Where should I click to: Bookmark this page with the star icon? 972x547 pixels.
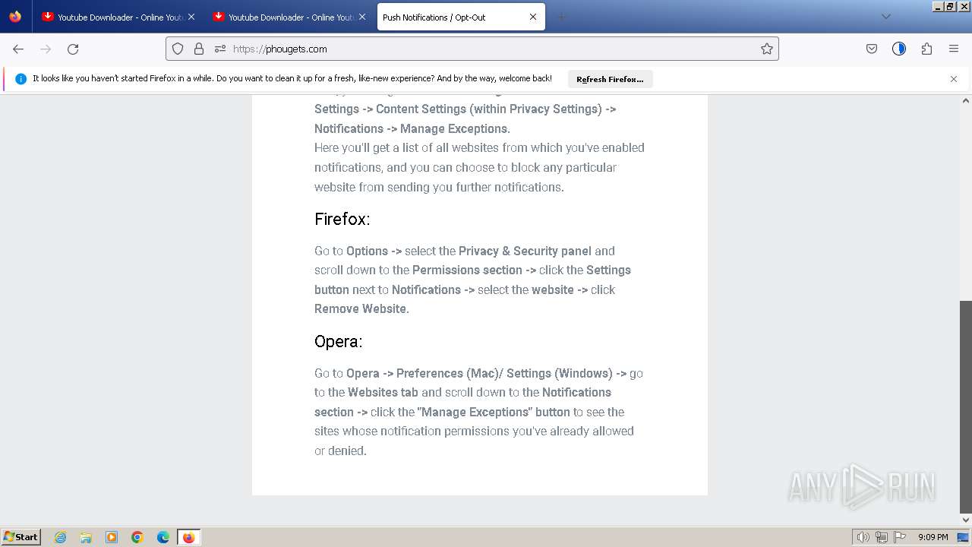[x=767, y=49]
